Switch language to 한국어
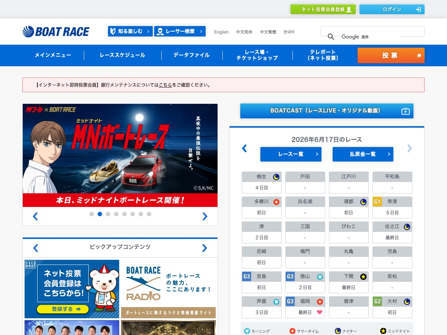 coord(289,32)
